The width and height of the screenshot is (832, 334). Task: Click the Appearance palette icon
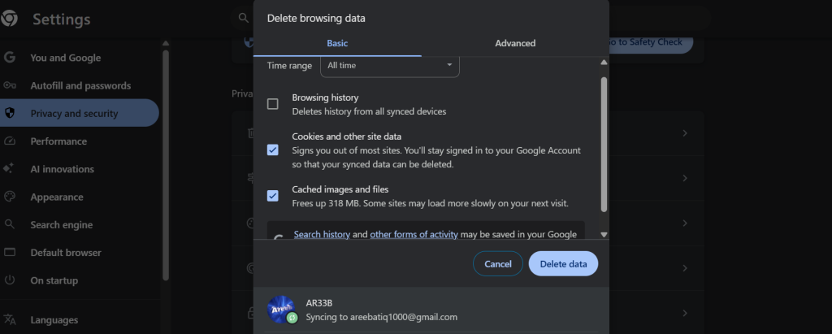point(10,197)
